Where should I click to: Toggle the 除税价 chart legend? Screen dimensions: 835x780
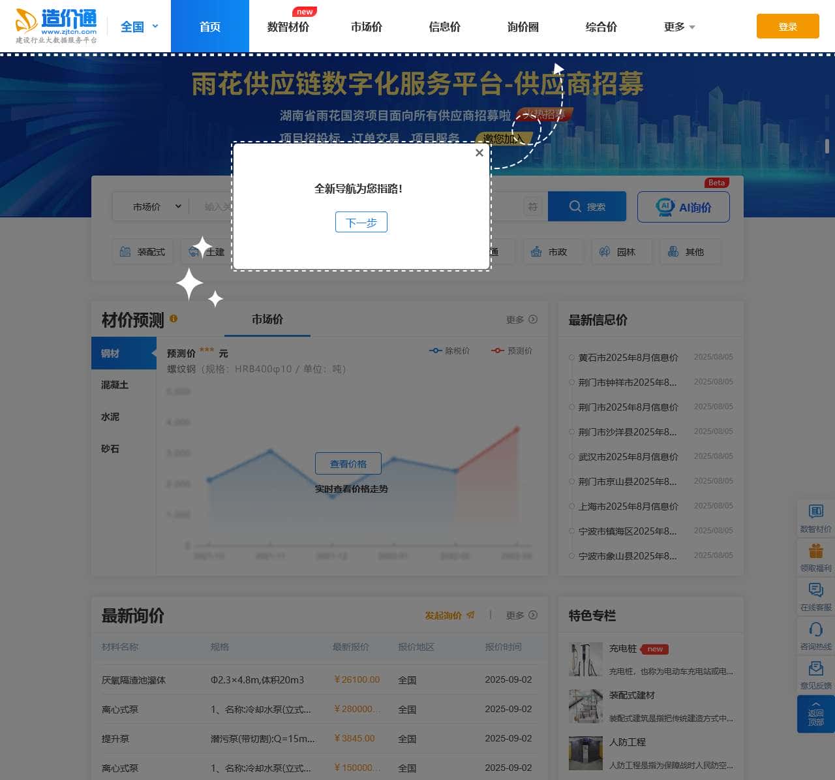tap(449, 351)
